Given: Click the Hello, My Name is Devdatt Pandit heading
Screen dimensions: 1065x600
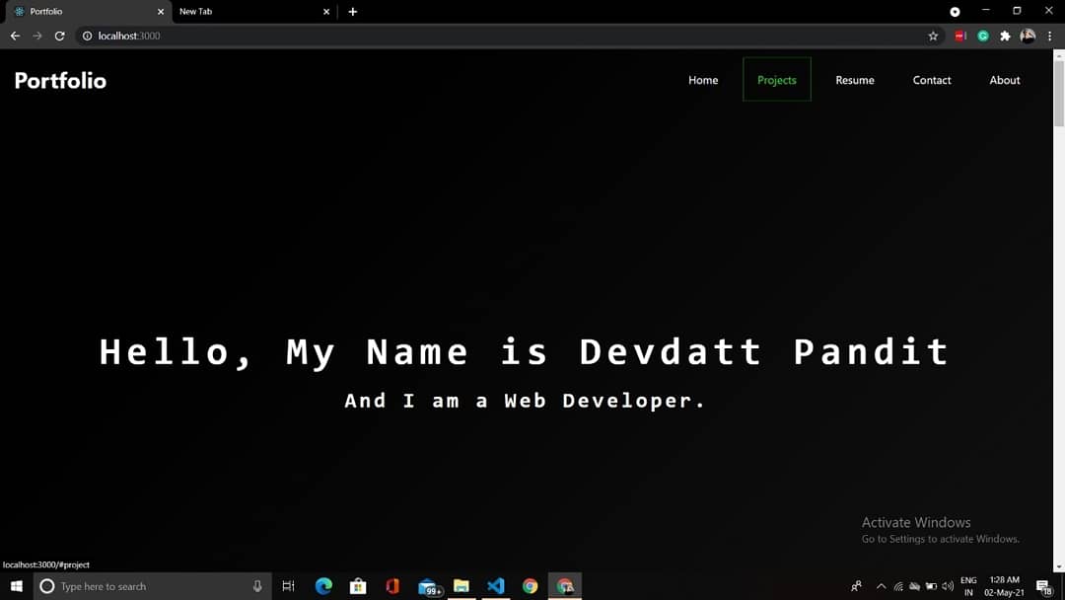Looking at the screenshot, I should (525, 352).
